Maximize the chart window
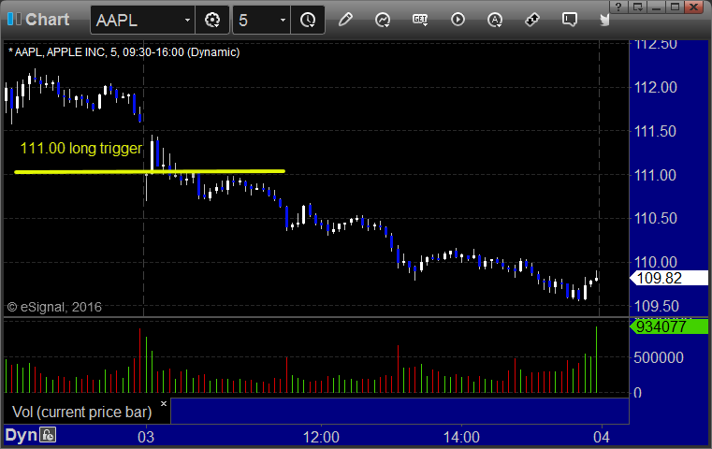Screen dimensions: 712x449 (x=675, y=7)
